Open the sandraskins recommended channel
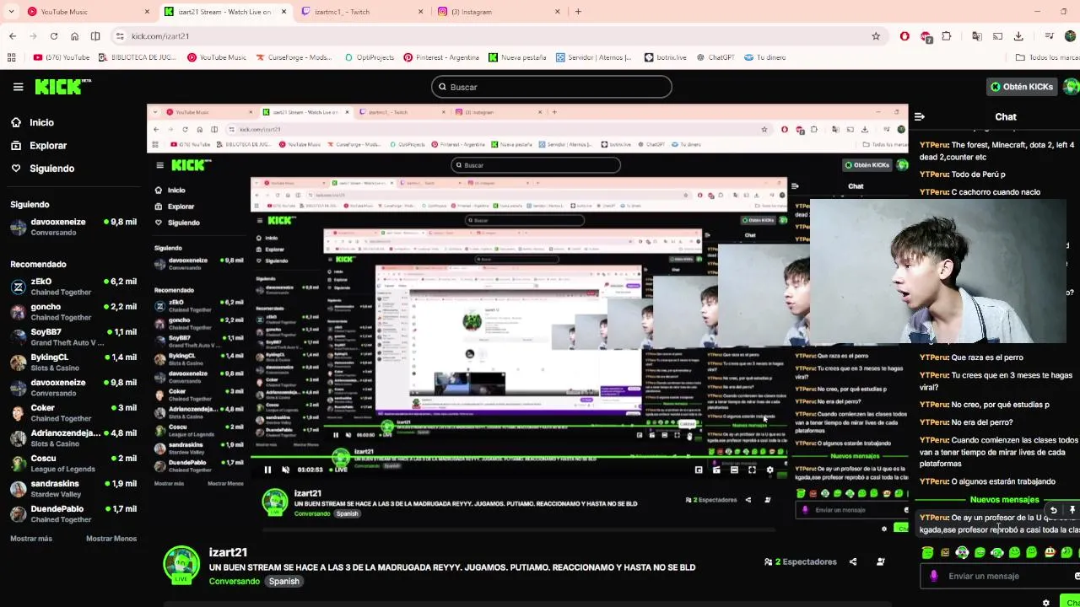1080x607 pixels. 73,488
